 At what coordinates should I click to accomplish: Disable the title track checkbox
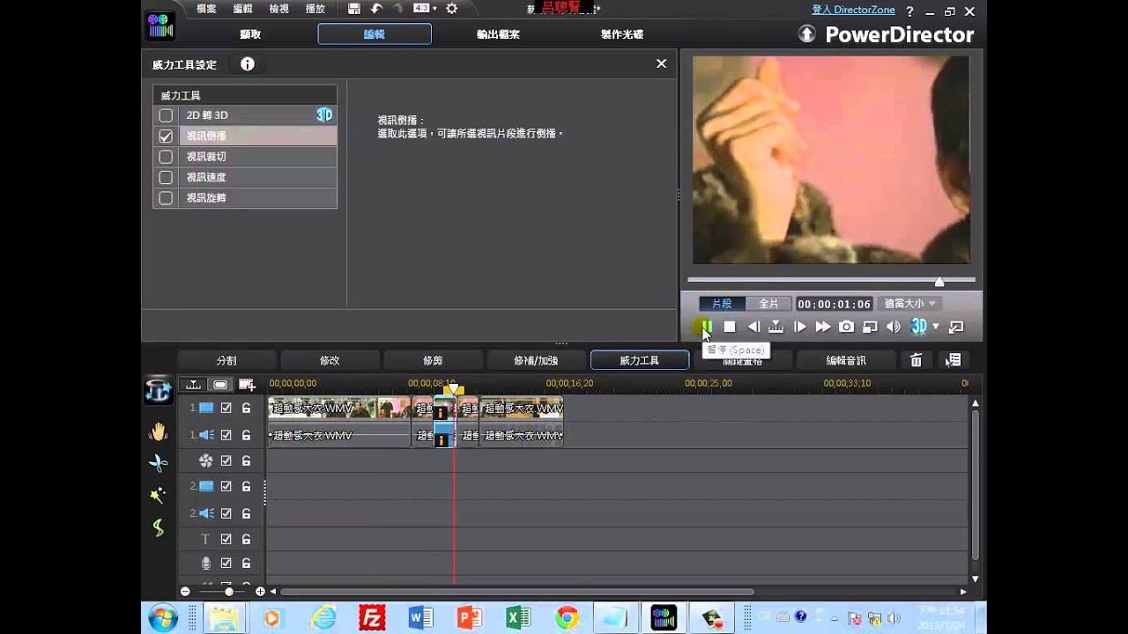(x=226, y=539)
